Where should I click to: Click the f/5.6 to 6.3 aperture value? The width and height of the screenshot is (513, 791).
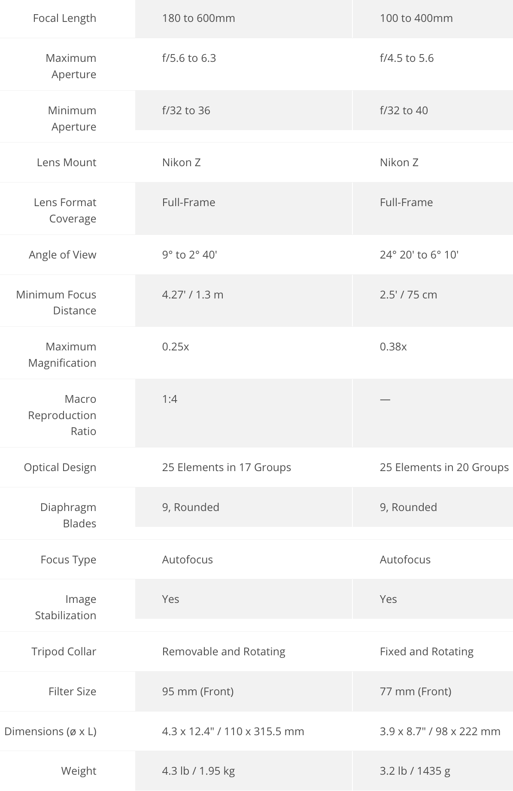(189, 58)
